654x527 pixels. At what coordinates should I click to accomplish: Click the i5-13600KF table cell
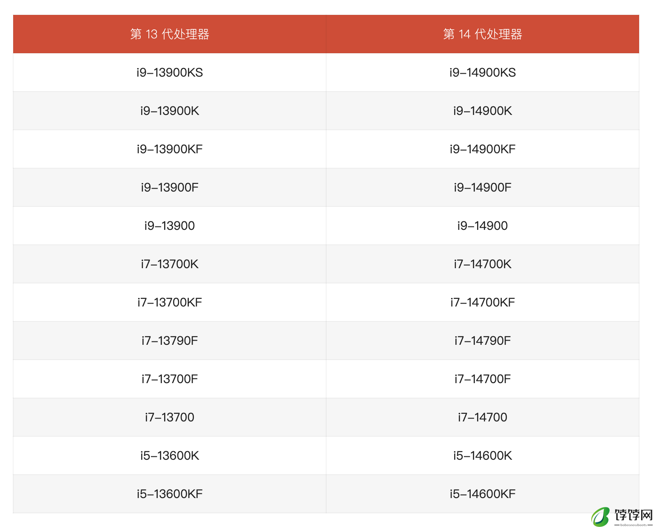click(x=170, y=494)
